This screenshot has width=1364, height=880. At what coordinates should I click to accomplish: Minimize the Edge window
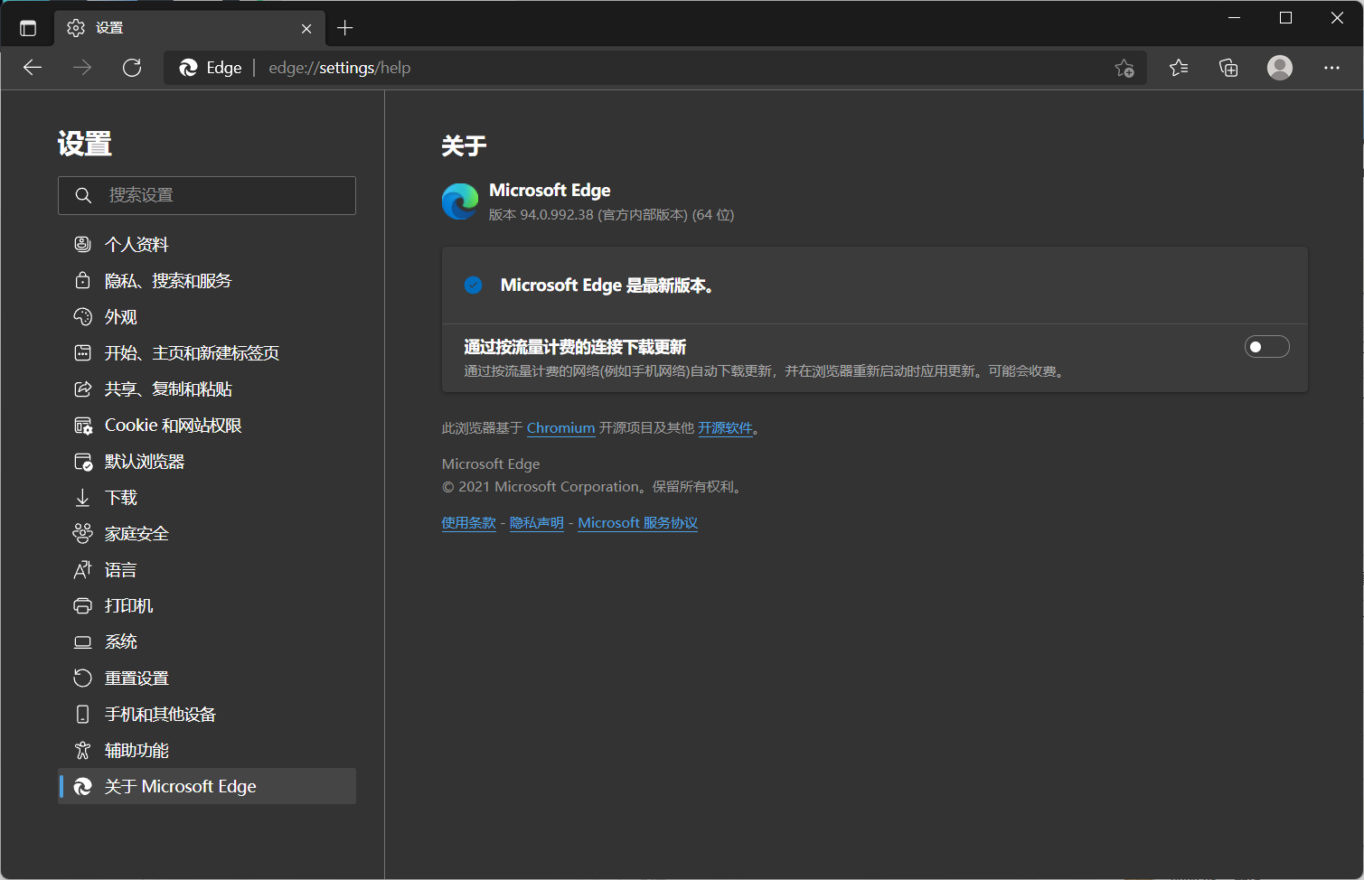[1236, 18]
